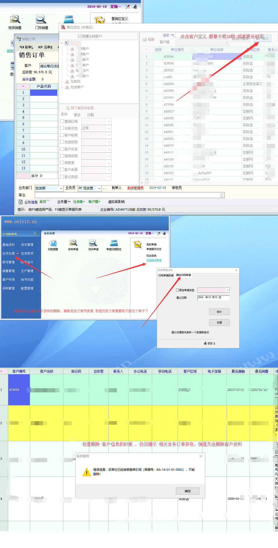The width and height of the screenshot is (278, 548).
Task: Click the 确定 button in warning dialog
Action: pos(187,491)
